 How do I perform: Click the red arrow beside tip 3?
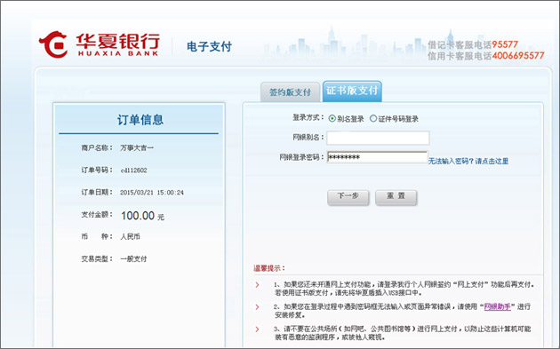257,329
